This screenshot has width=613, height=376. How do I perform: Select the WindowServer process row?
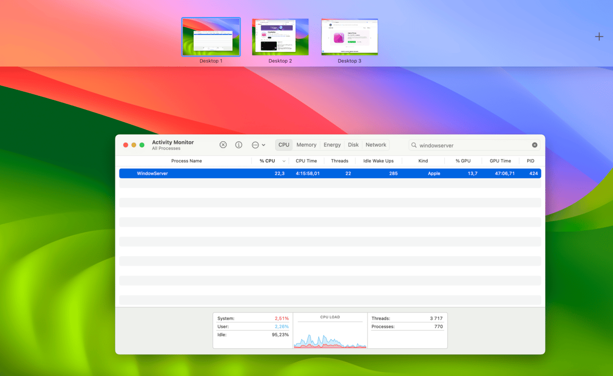click(330, 174)
